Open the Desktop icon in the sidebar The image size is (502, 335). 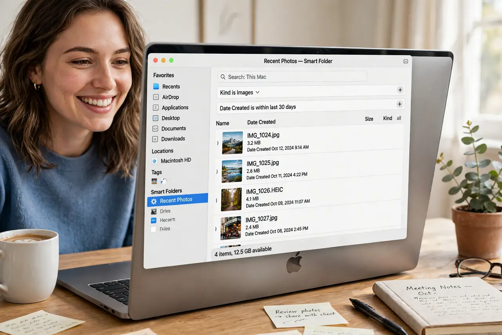155,118
